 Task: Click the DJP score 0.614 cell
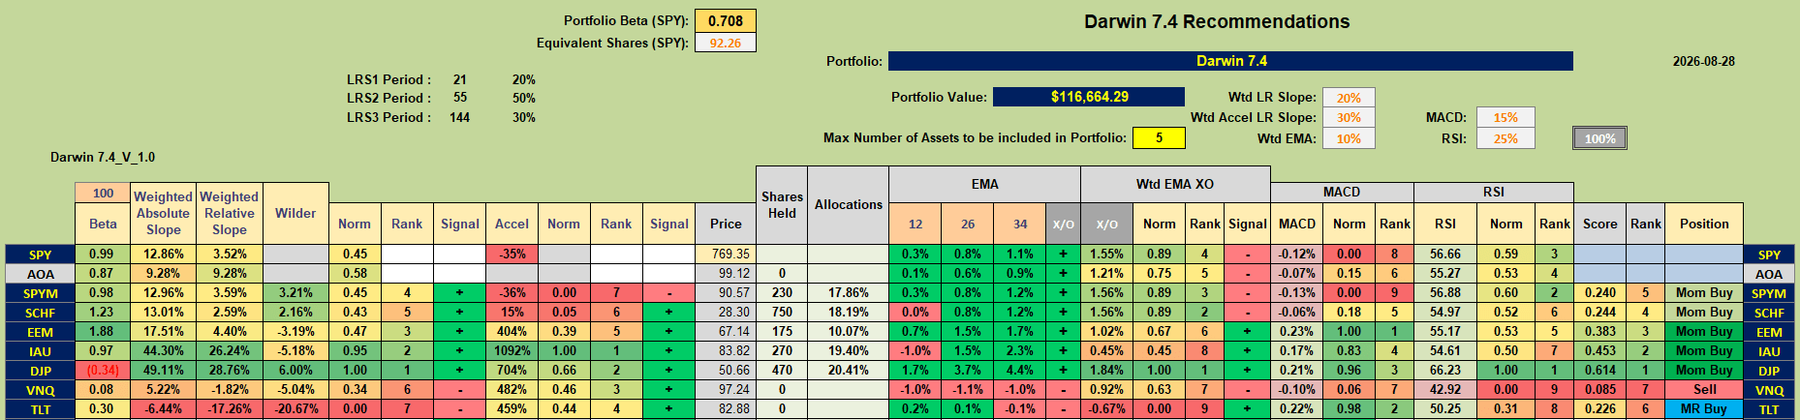click(x=1600, y=371)
